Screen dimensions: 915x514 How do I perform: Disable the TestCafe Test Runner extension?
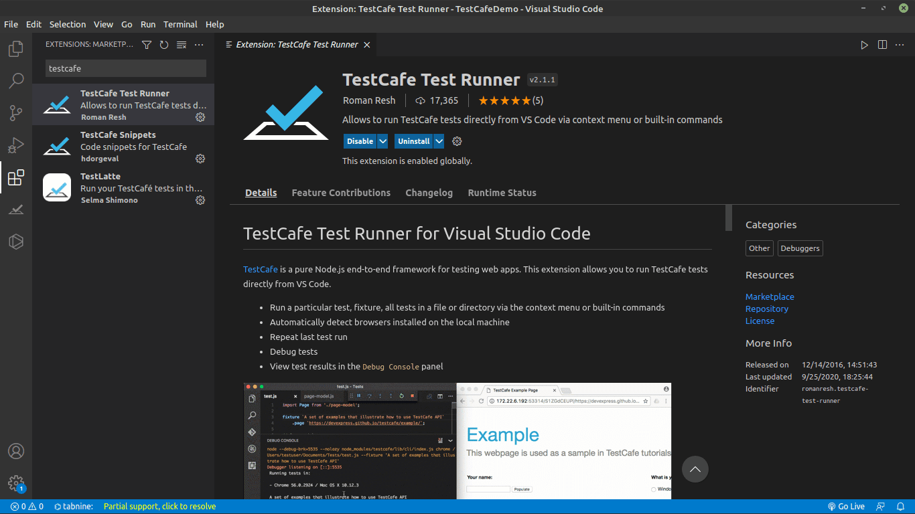pyautogui.click(x=359, y=141)
